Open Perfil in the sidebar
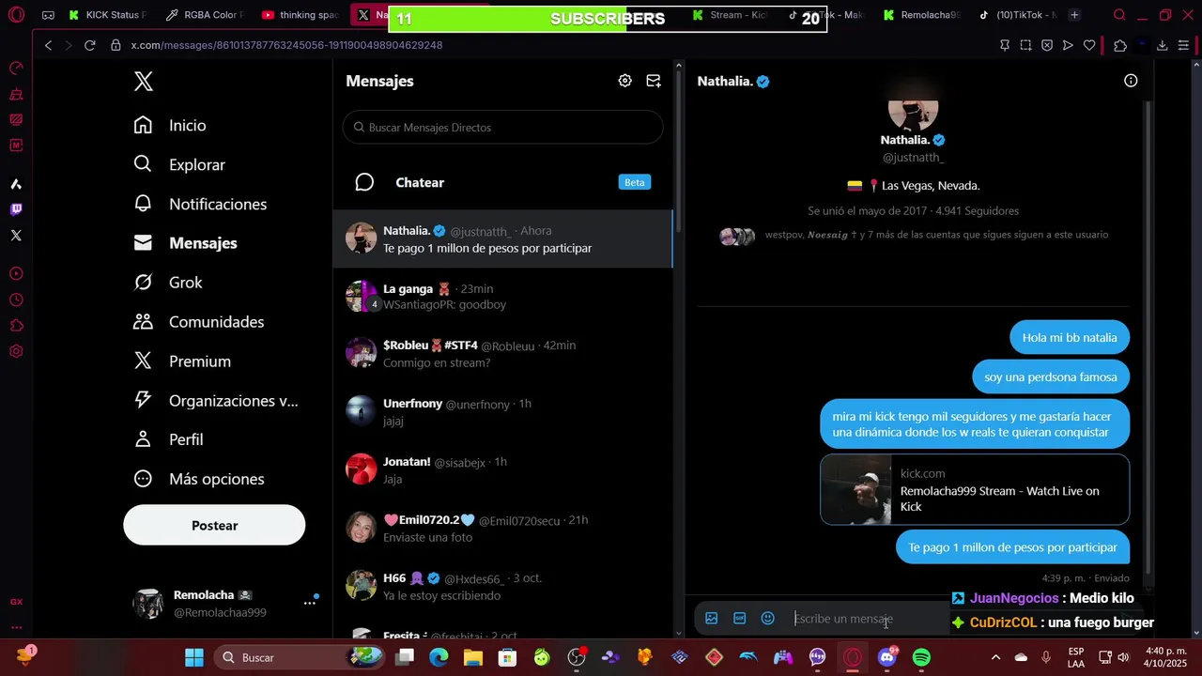The width and height of the screenshot is (1202, 676). (x=168, y=439)
